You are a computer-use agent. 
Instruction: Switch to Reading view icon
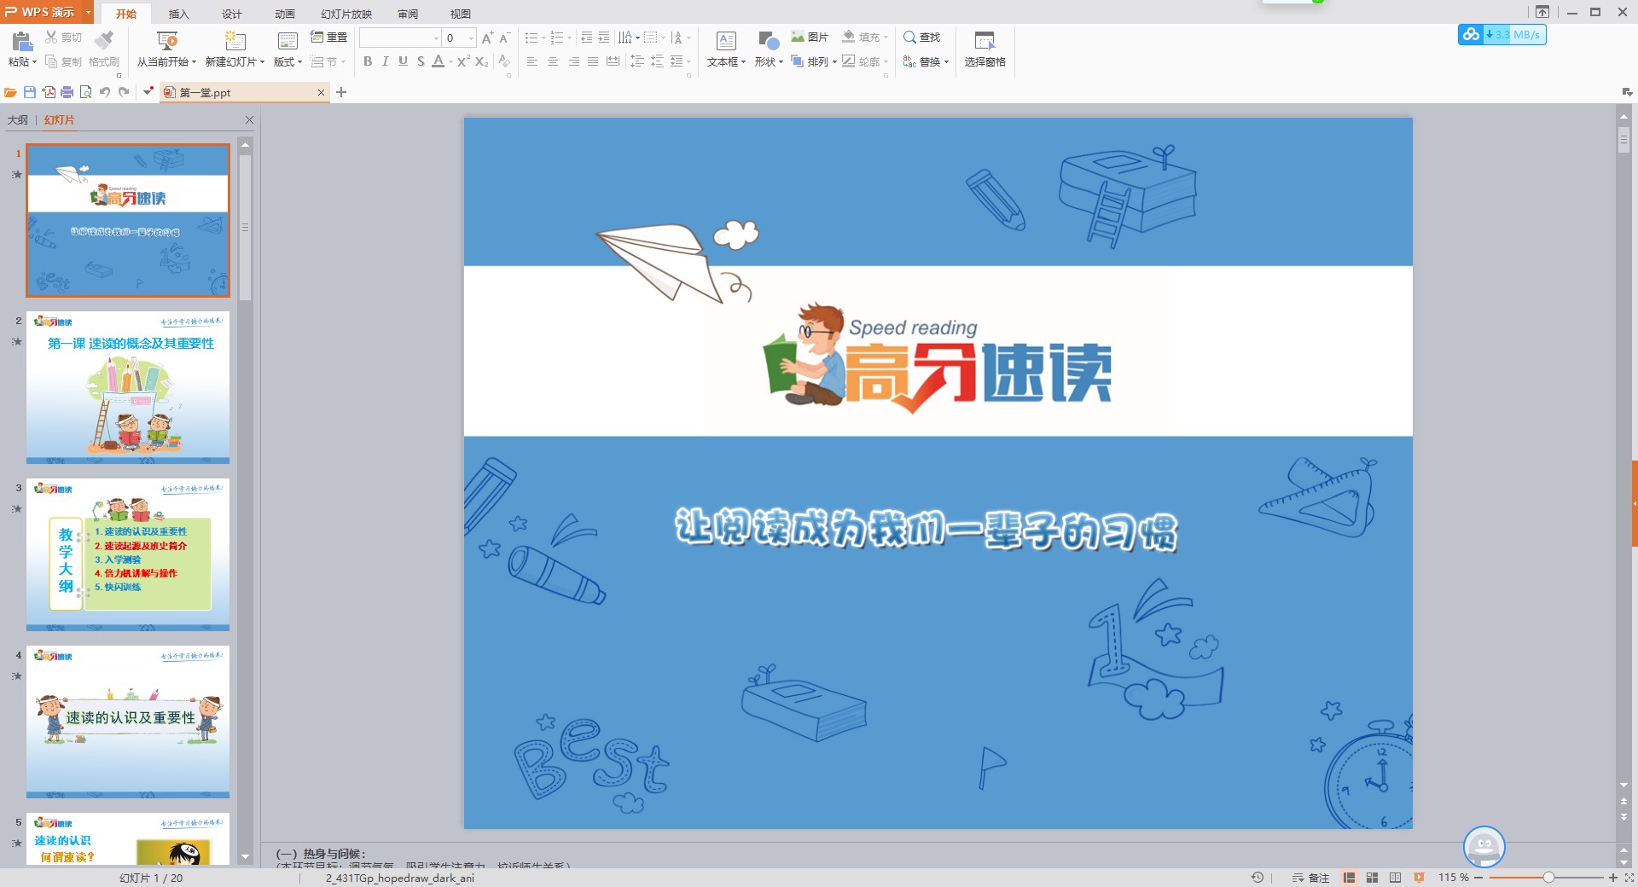tap(1395, 878)
